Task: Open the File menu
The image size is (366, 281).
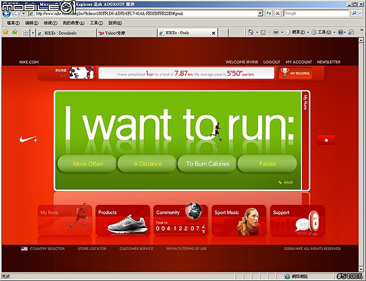Action: tap(13, 23)
